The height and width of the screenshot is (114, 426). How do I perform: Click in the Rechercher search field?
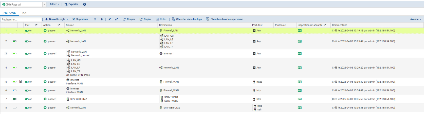coord(21,19)
